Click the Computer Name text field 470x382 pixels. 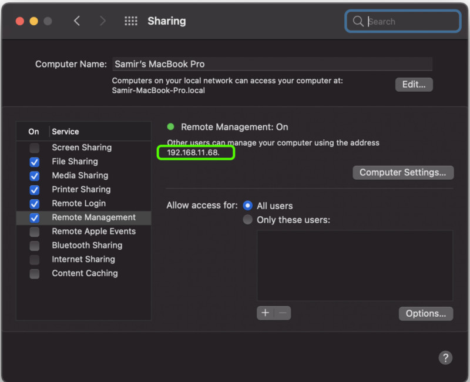272,64
